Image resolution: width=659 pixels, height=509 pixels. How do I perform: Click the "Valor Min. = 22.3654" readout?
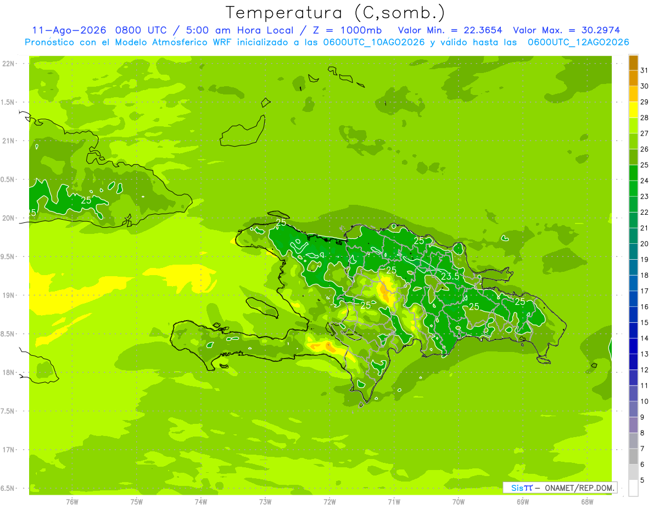(450, 30)
